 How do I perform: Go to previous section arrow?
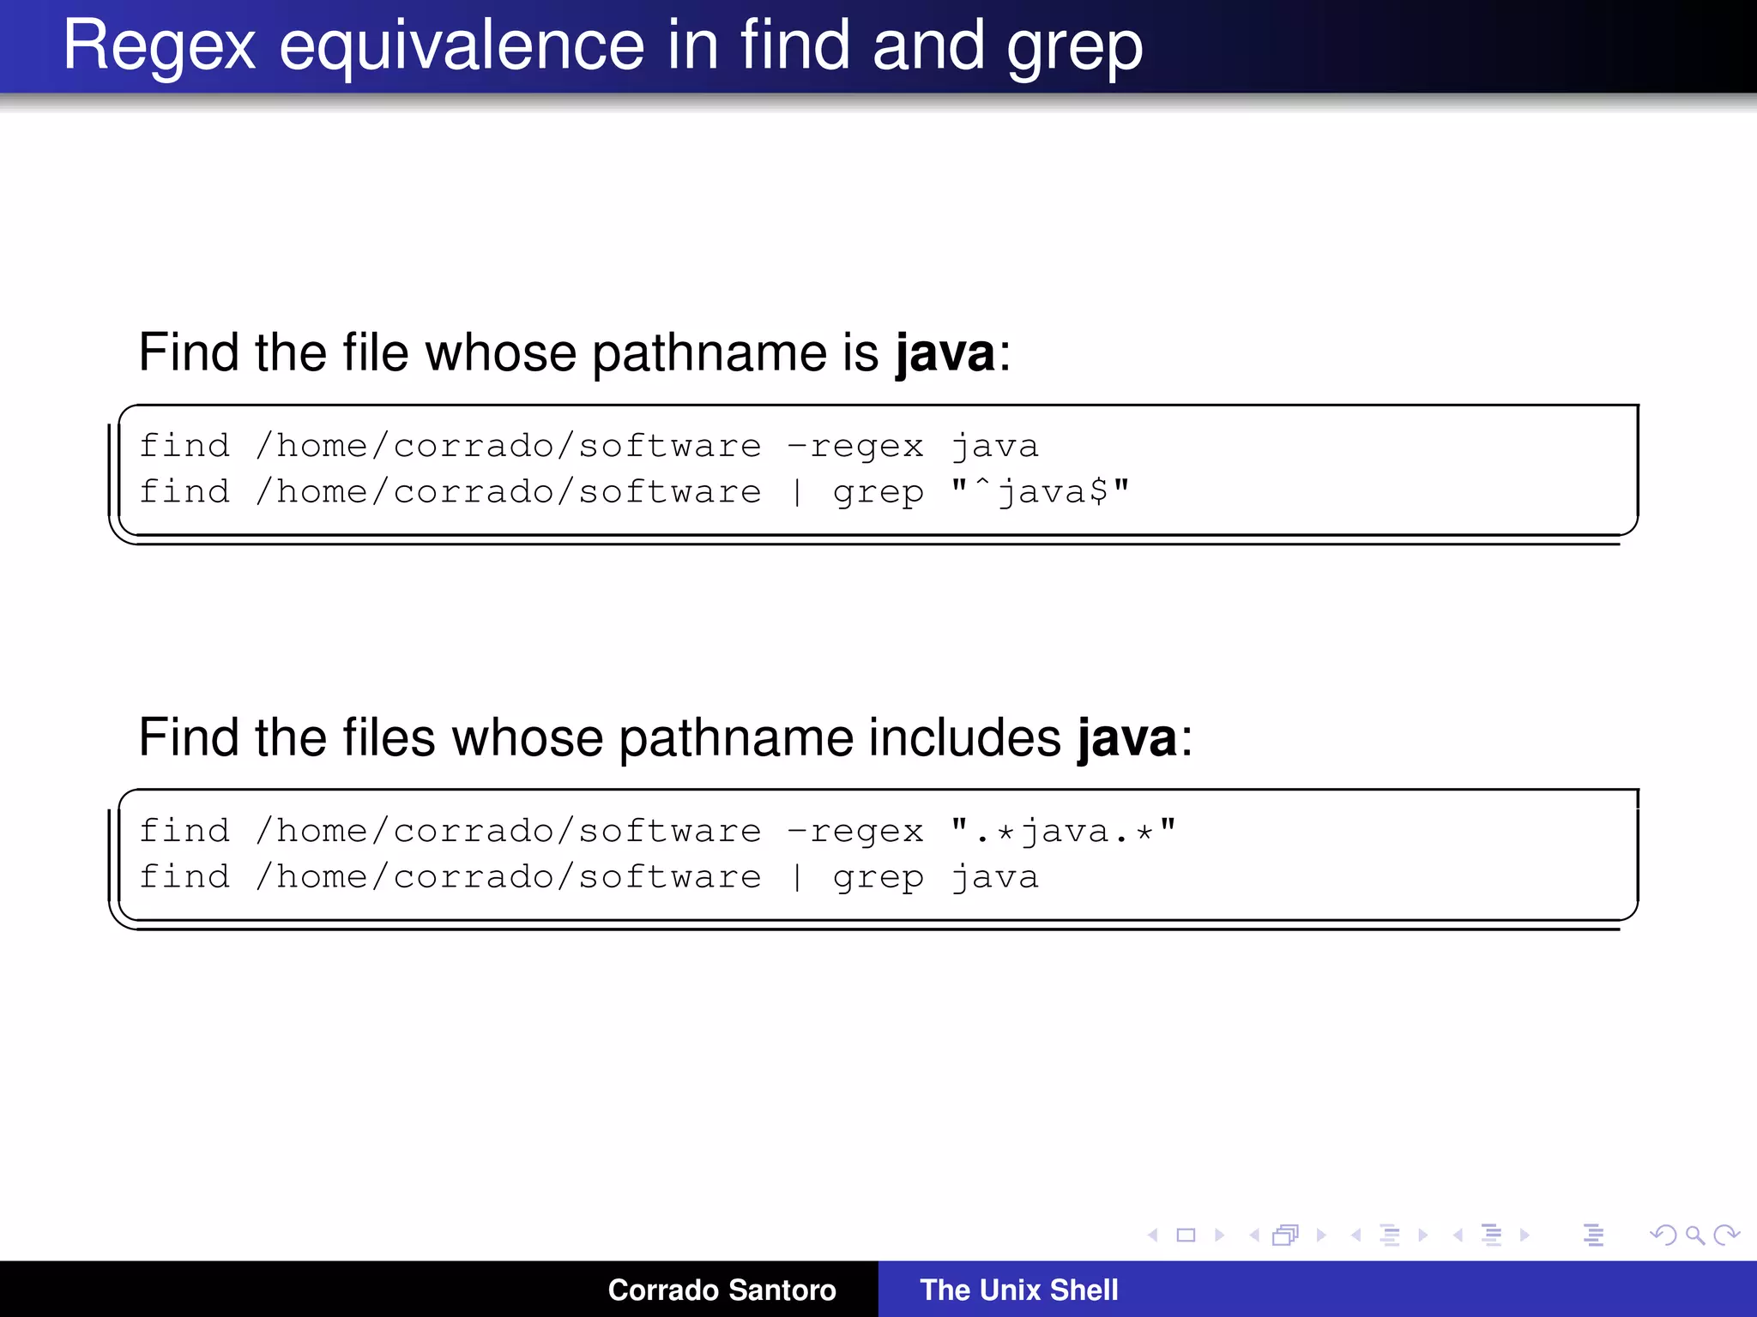coord(1458,1235)
